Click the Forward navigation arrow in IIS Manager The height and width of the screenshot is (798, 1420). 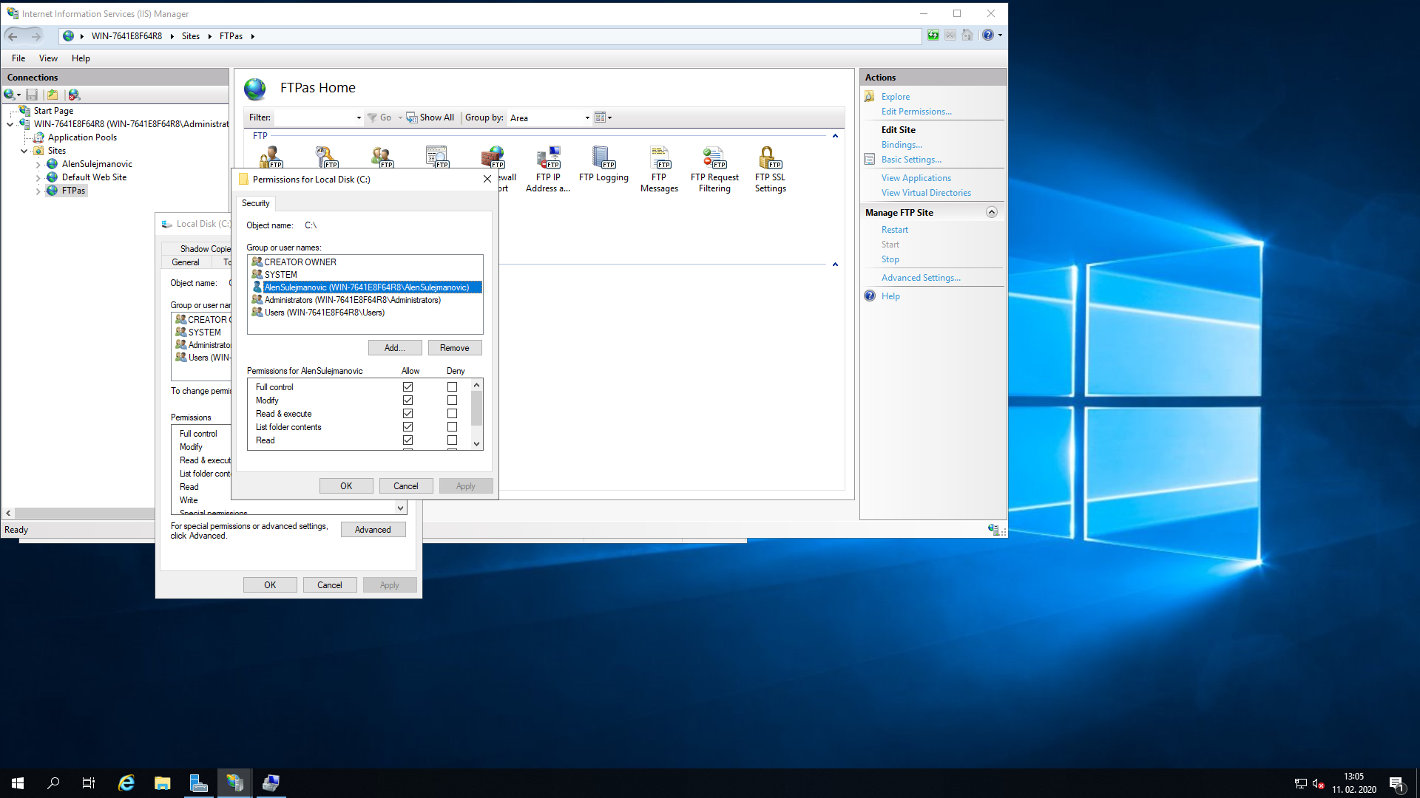point(35,36)
